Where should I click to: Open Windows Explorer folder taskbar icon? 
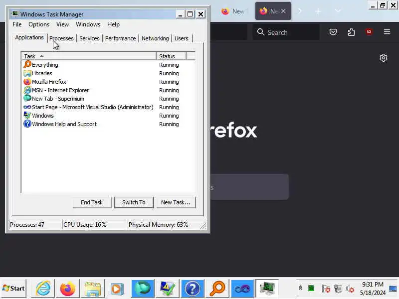pos(93,289)
